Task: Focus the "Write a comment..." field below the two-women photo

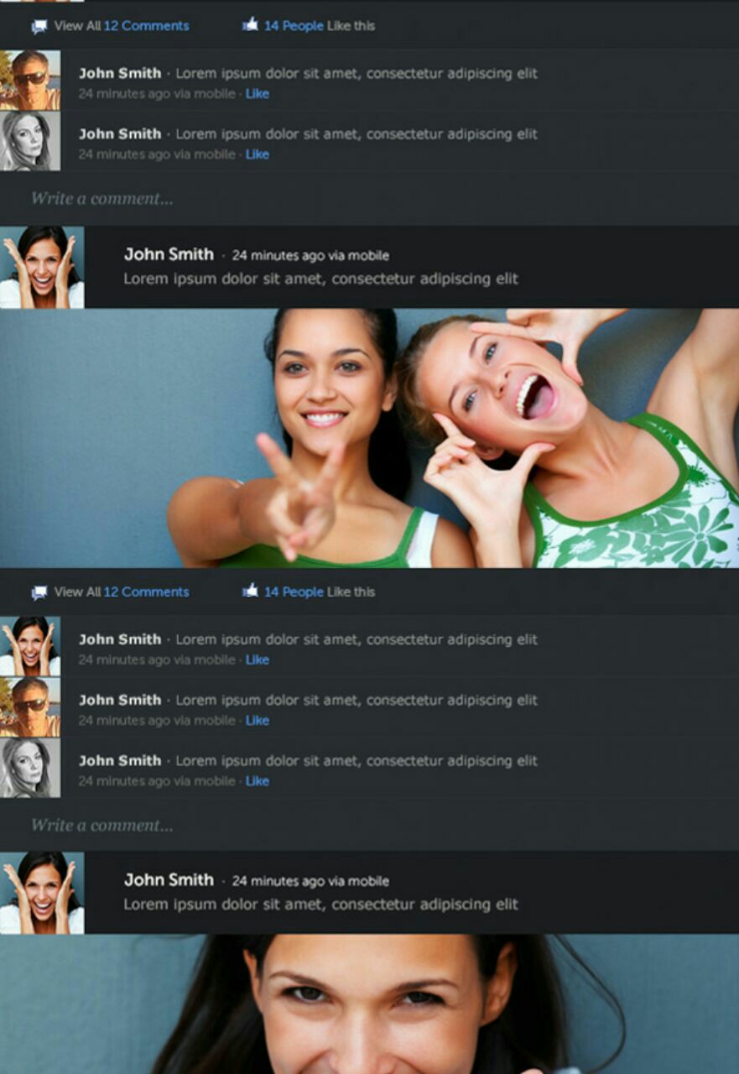Action: click(369, 826)
